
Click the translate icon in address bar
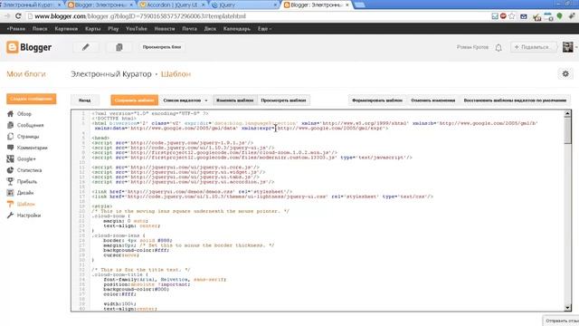tap(495, 16)
